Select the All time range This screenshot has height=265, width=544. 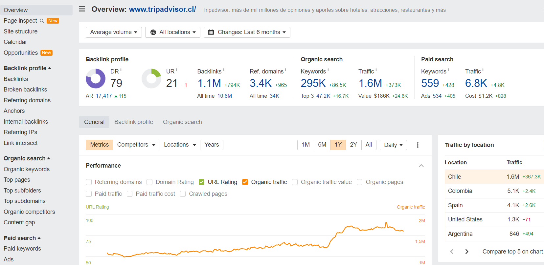(x=369, y=145)
